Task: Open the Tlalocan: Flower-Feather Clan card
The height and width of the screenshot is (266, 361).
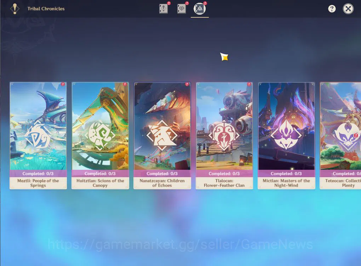Action: pyautogui.click(x=224, y=135)
